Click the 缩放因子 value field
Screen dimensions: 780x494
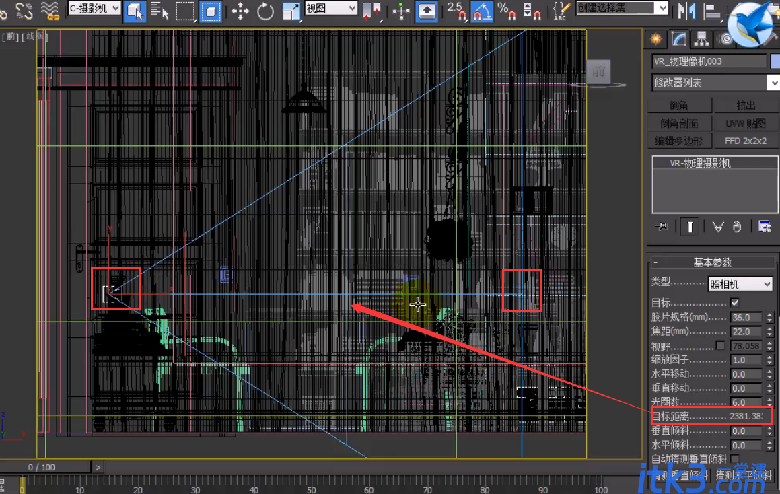coord(746,359)
